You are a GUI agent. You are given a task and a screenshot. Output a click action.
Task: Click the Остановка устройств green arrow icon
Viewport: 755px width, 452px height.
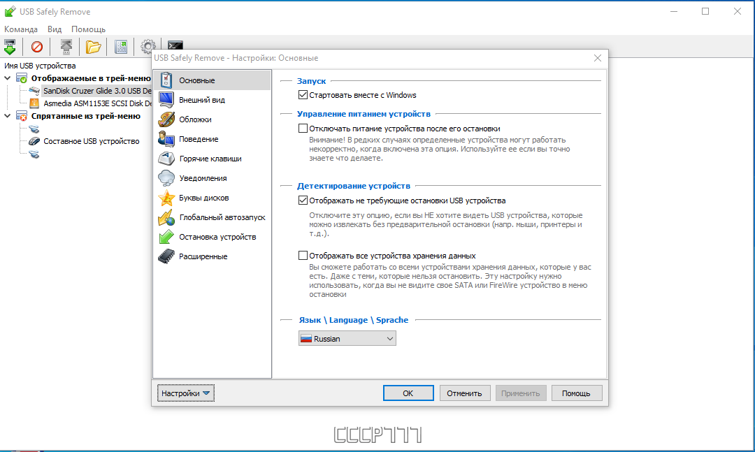click(166, 237)
